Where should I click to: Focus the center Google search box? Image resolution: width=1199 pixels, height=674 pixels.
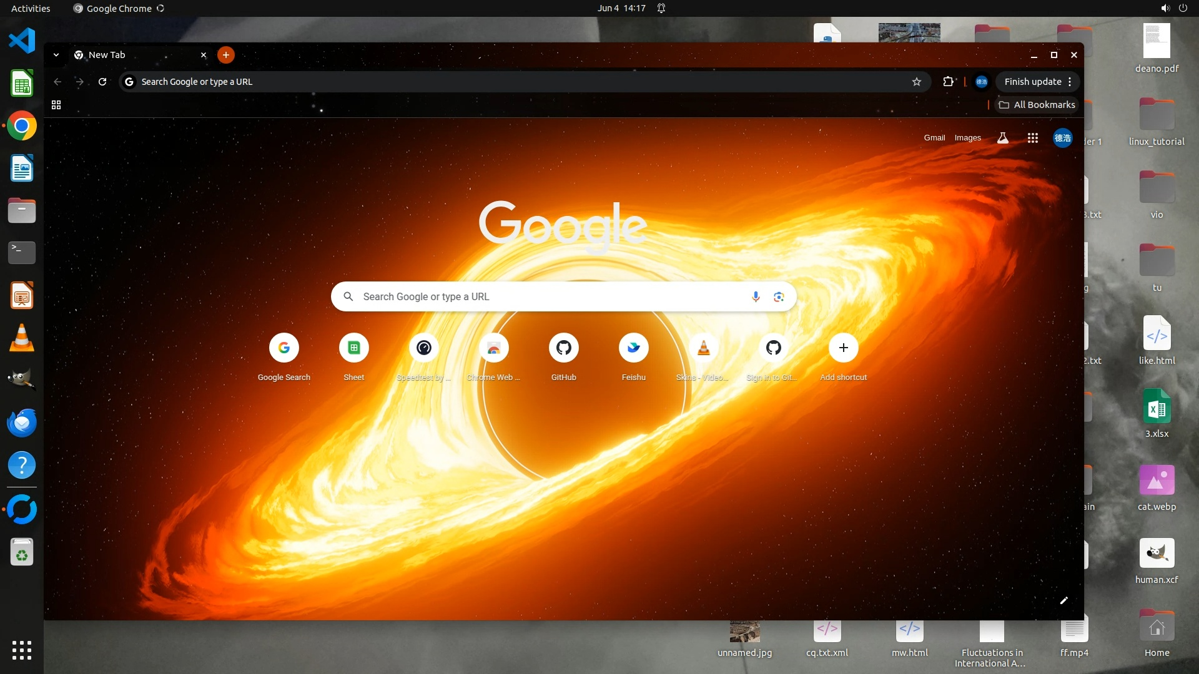click(x=550, y=296)
